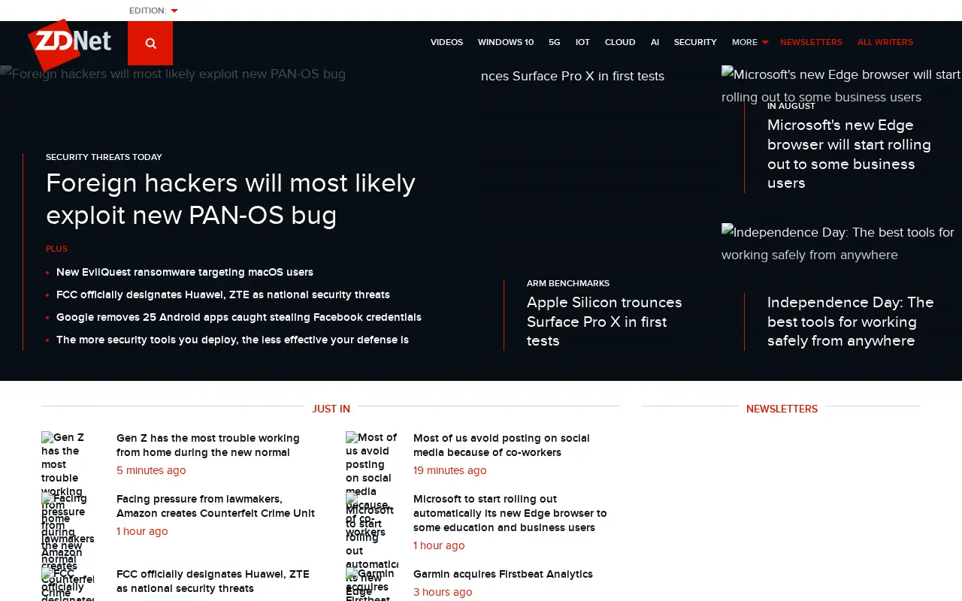Click the '3 hours ago' timestamp

coord(443,592)
